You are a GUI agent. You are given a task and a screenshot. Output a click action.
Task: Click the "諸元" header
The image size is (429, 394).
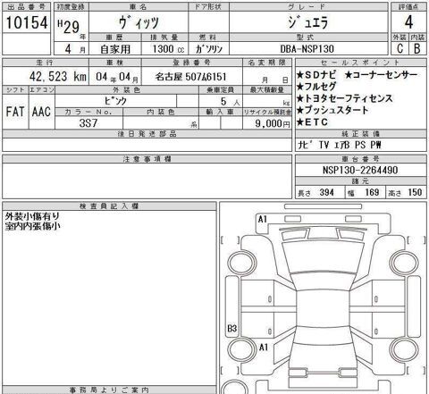[360, 180]
